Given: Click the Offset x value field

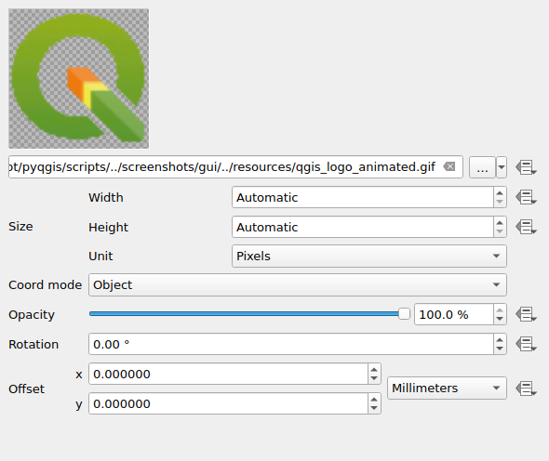Looking at the screenshot, I should [x=228, y=374].
